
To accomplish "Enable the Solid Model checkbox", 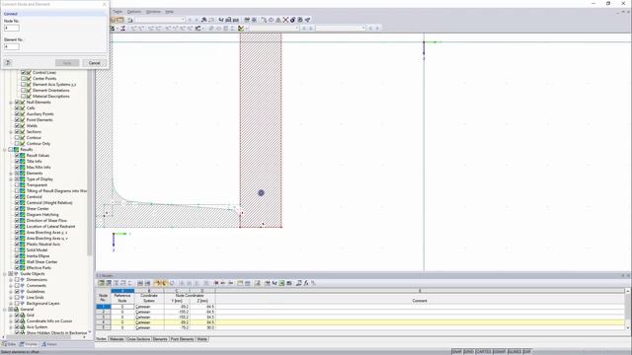I will [17, 249].
